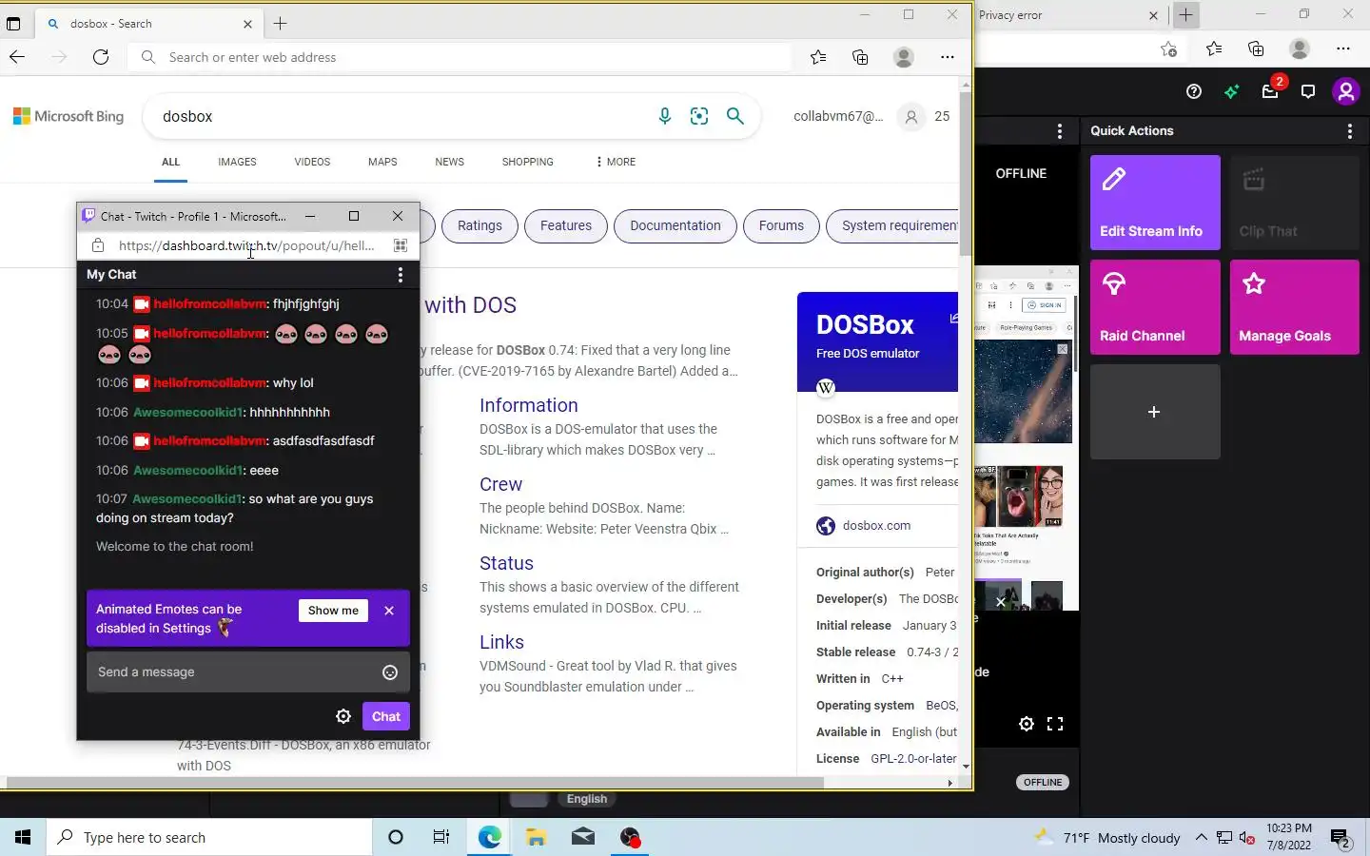This screenshot has width=1370, height=856.
Task: Open the Crew link in DOSBox result
Action: tap(500, 484)
